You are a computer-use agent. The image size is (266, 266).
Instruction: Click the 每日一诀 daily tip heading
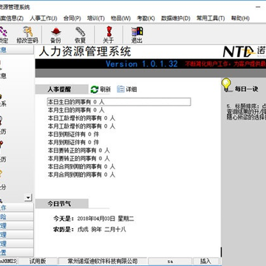(x=246, y=89)
